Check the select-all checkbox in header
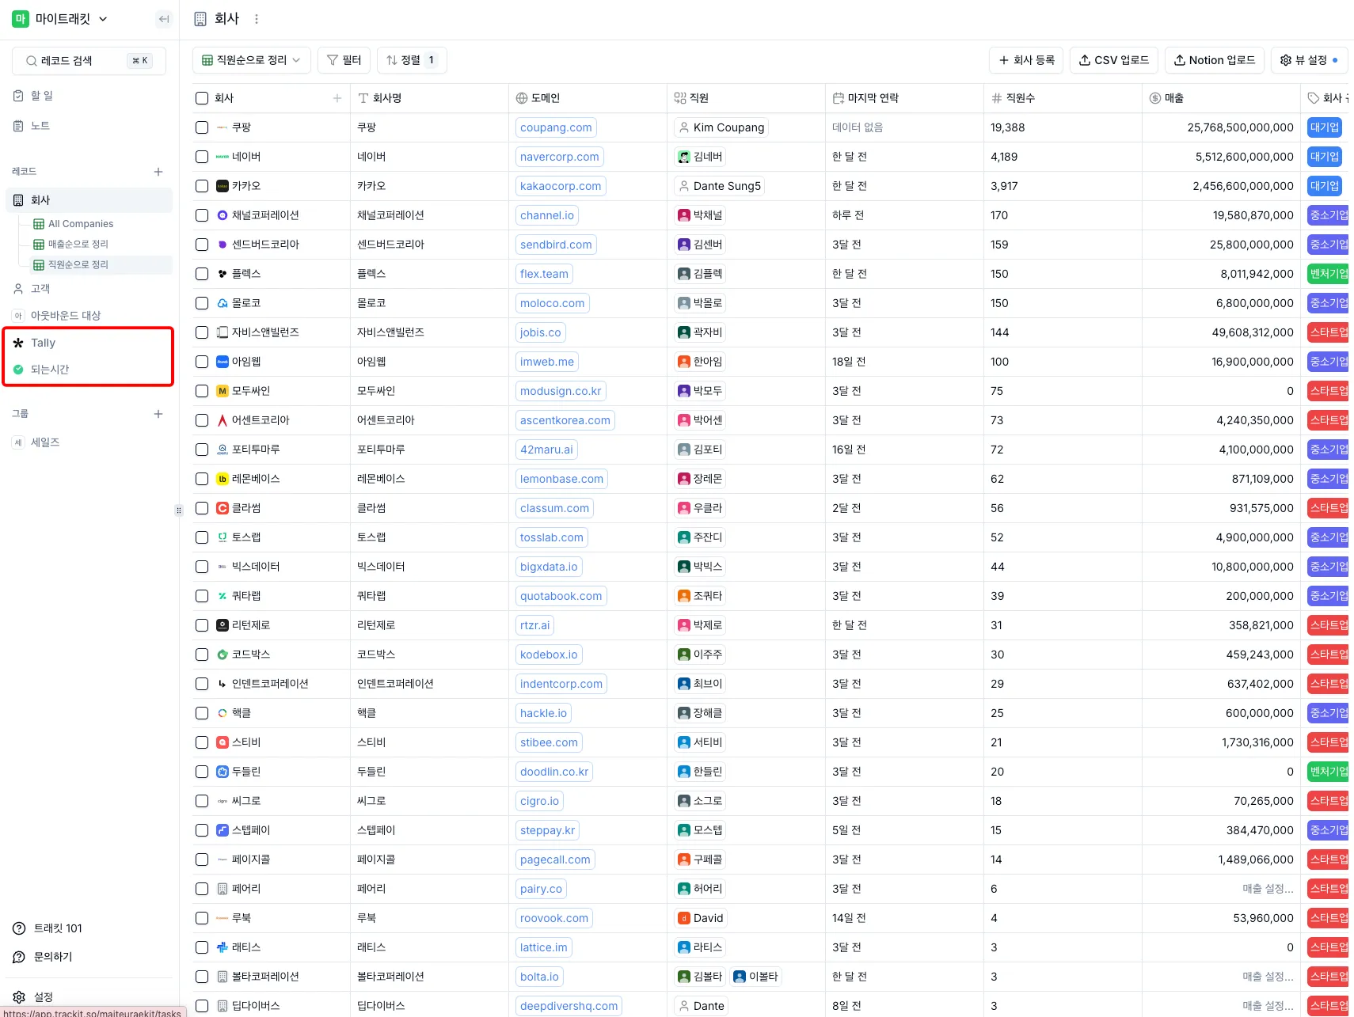The height and width of the screenshot is (1017, 1354). pyautogui.click(x=202, y=98)
